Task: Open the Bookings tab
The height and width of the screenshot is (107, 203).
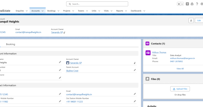Action: (x=51, y=11)
